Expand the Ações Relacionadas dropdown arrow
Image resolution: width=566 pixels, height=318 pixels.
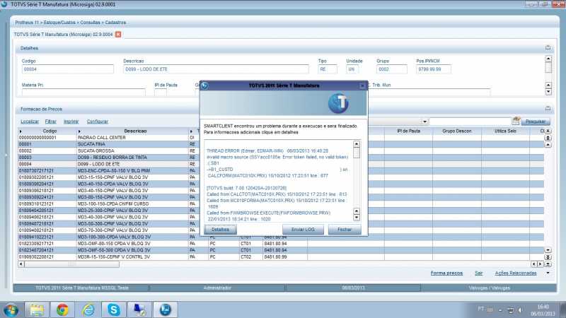point(548,273)
